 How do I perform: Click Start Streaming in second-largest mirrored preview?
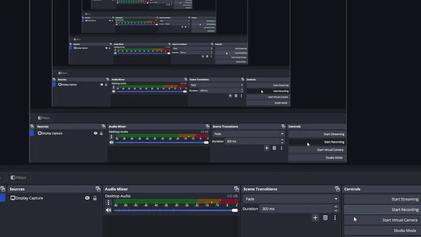268,85
